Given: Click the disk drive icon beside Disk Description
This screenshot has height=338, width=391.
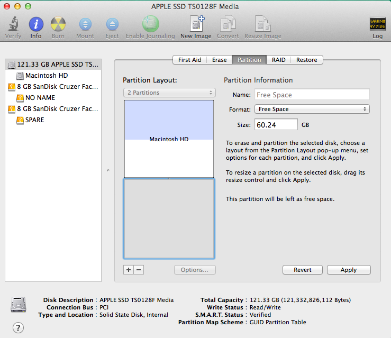Looking at the screenshot, I should pyautogui.click(x=18, y=304).
